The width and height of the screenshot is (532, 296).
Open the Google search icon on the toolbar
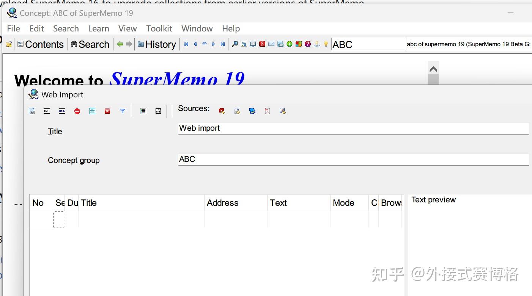[262, 44]
